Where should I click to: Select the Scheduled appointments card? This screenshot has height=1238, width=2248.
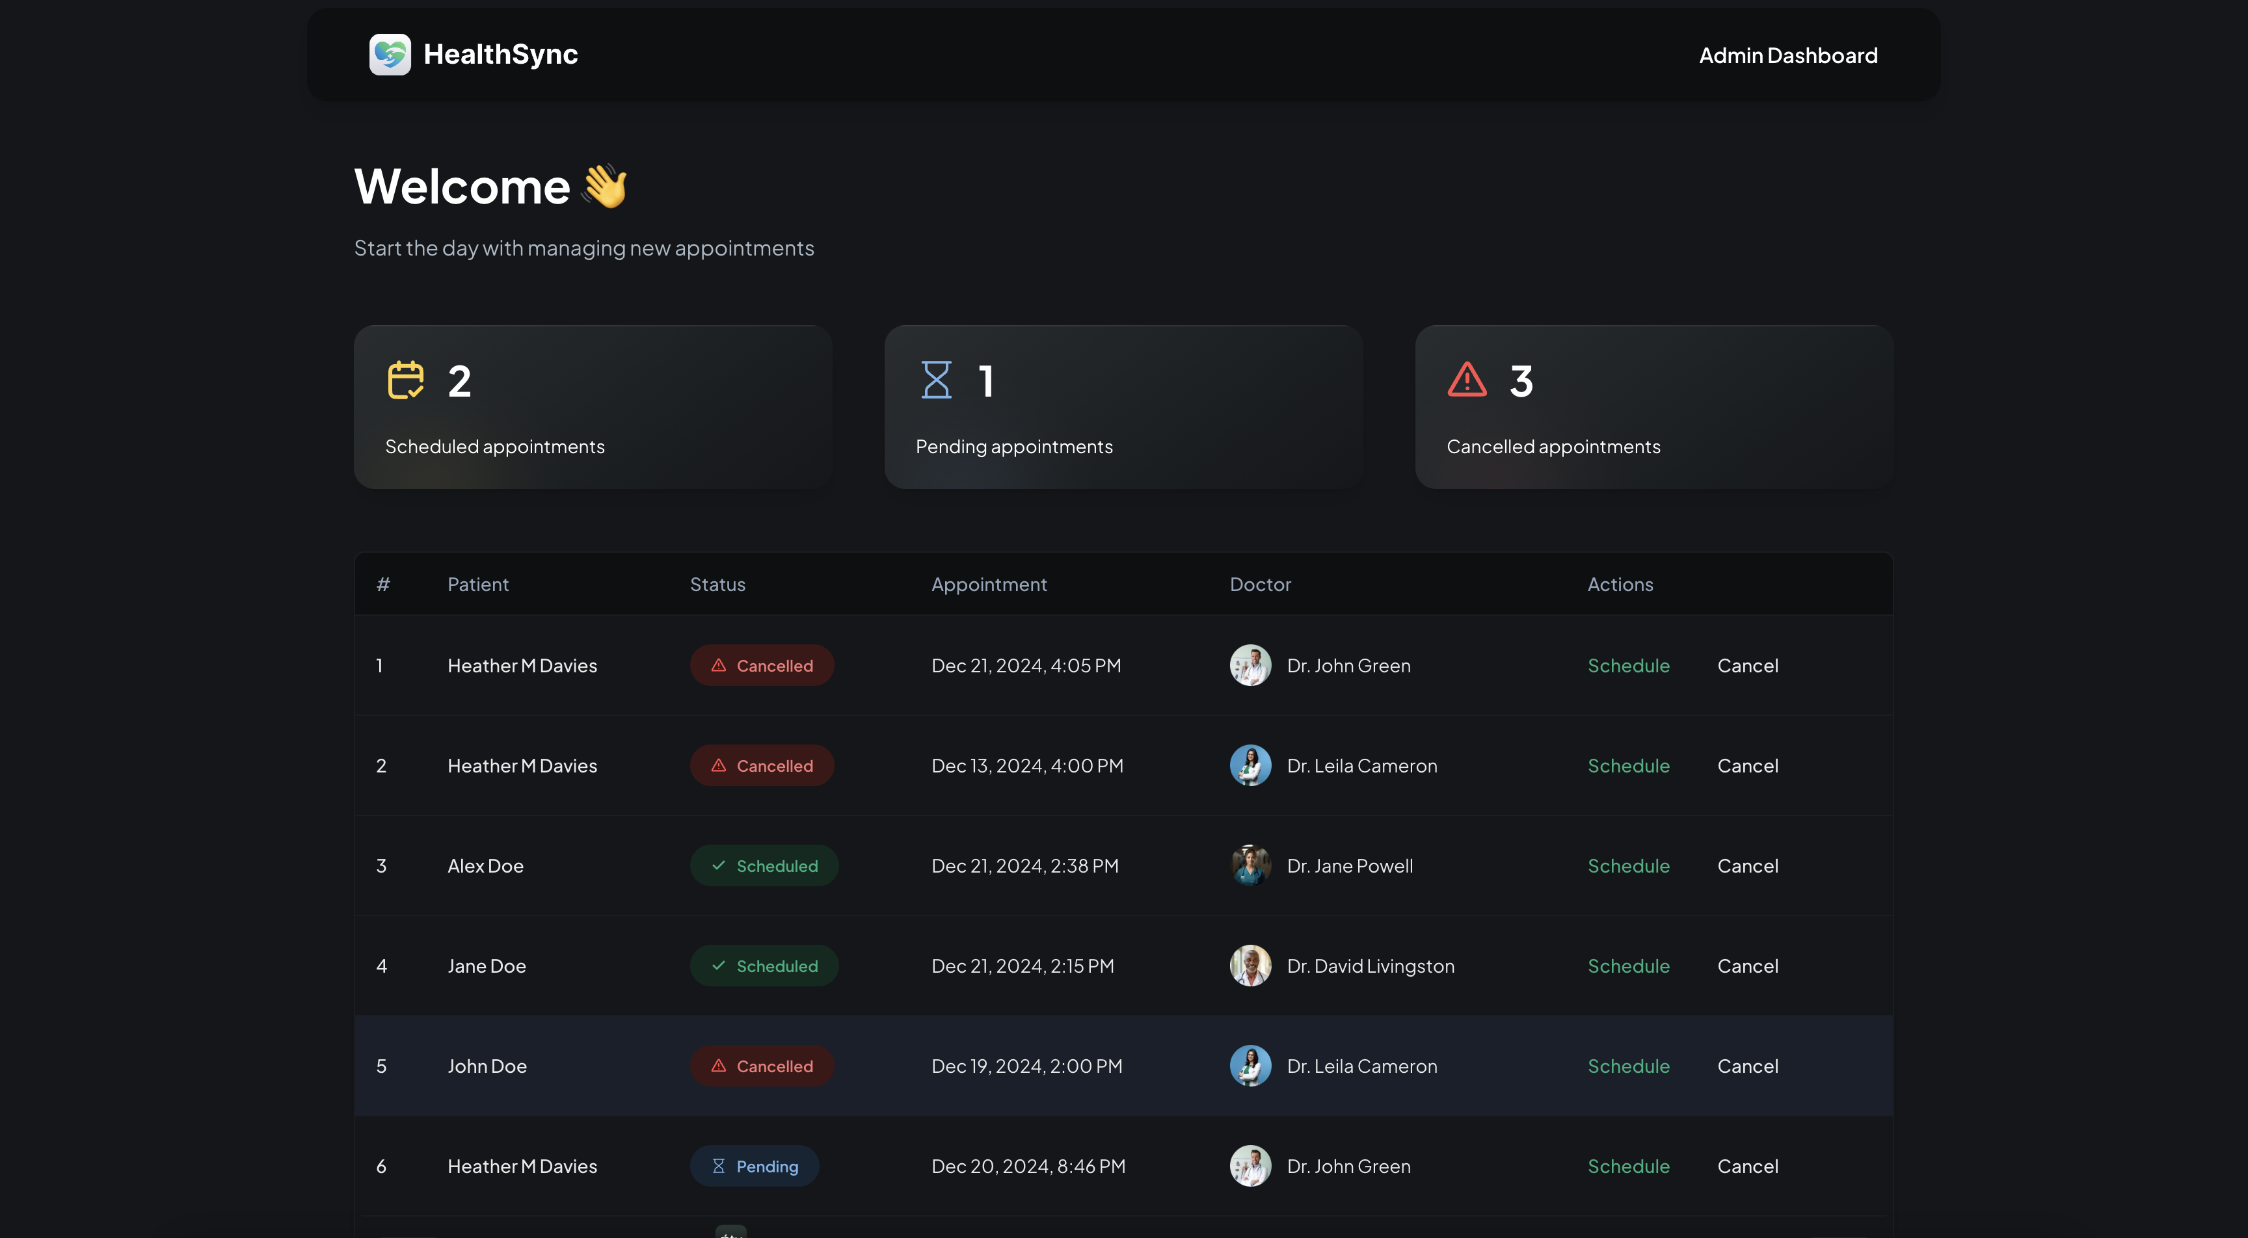pos(593,406)
